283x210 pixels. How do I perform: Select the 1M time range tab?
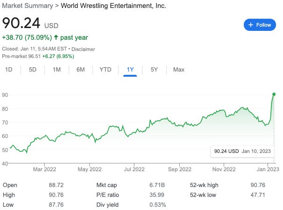[x=57, y=70]
